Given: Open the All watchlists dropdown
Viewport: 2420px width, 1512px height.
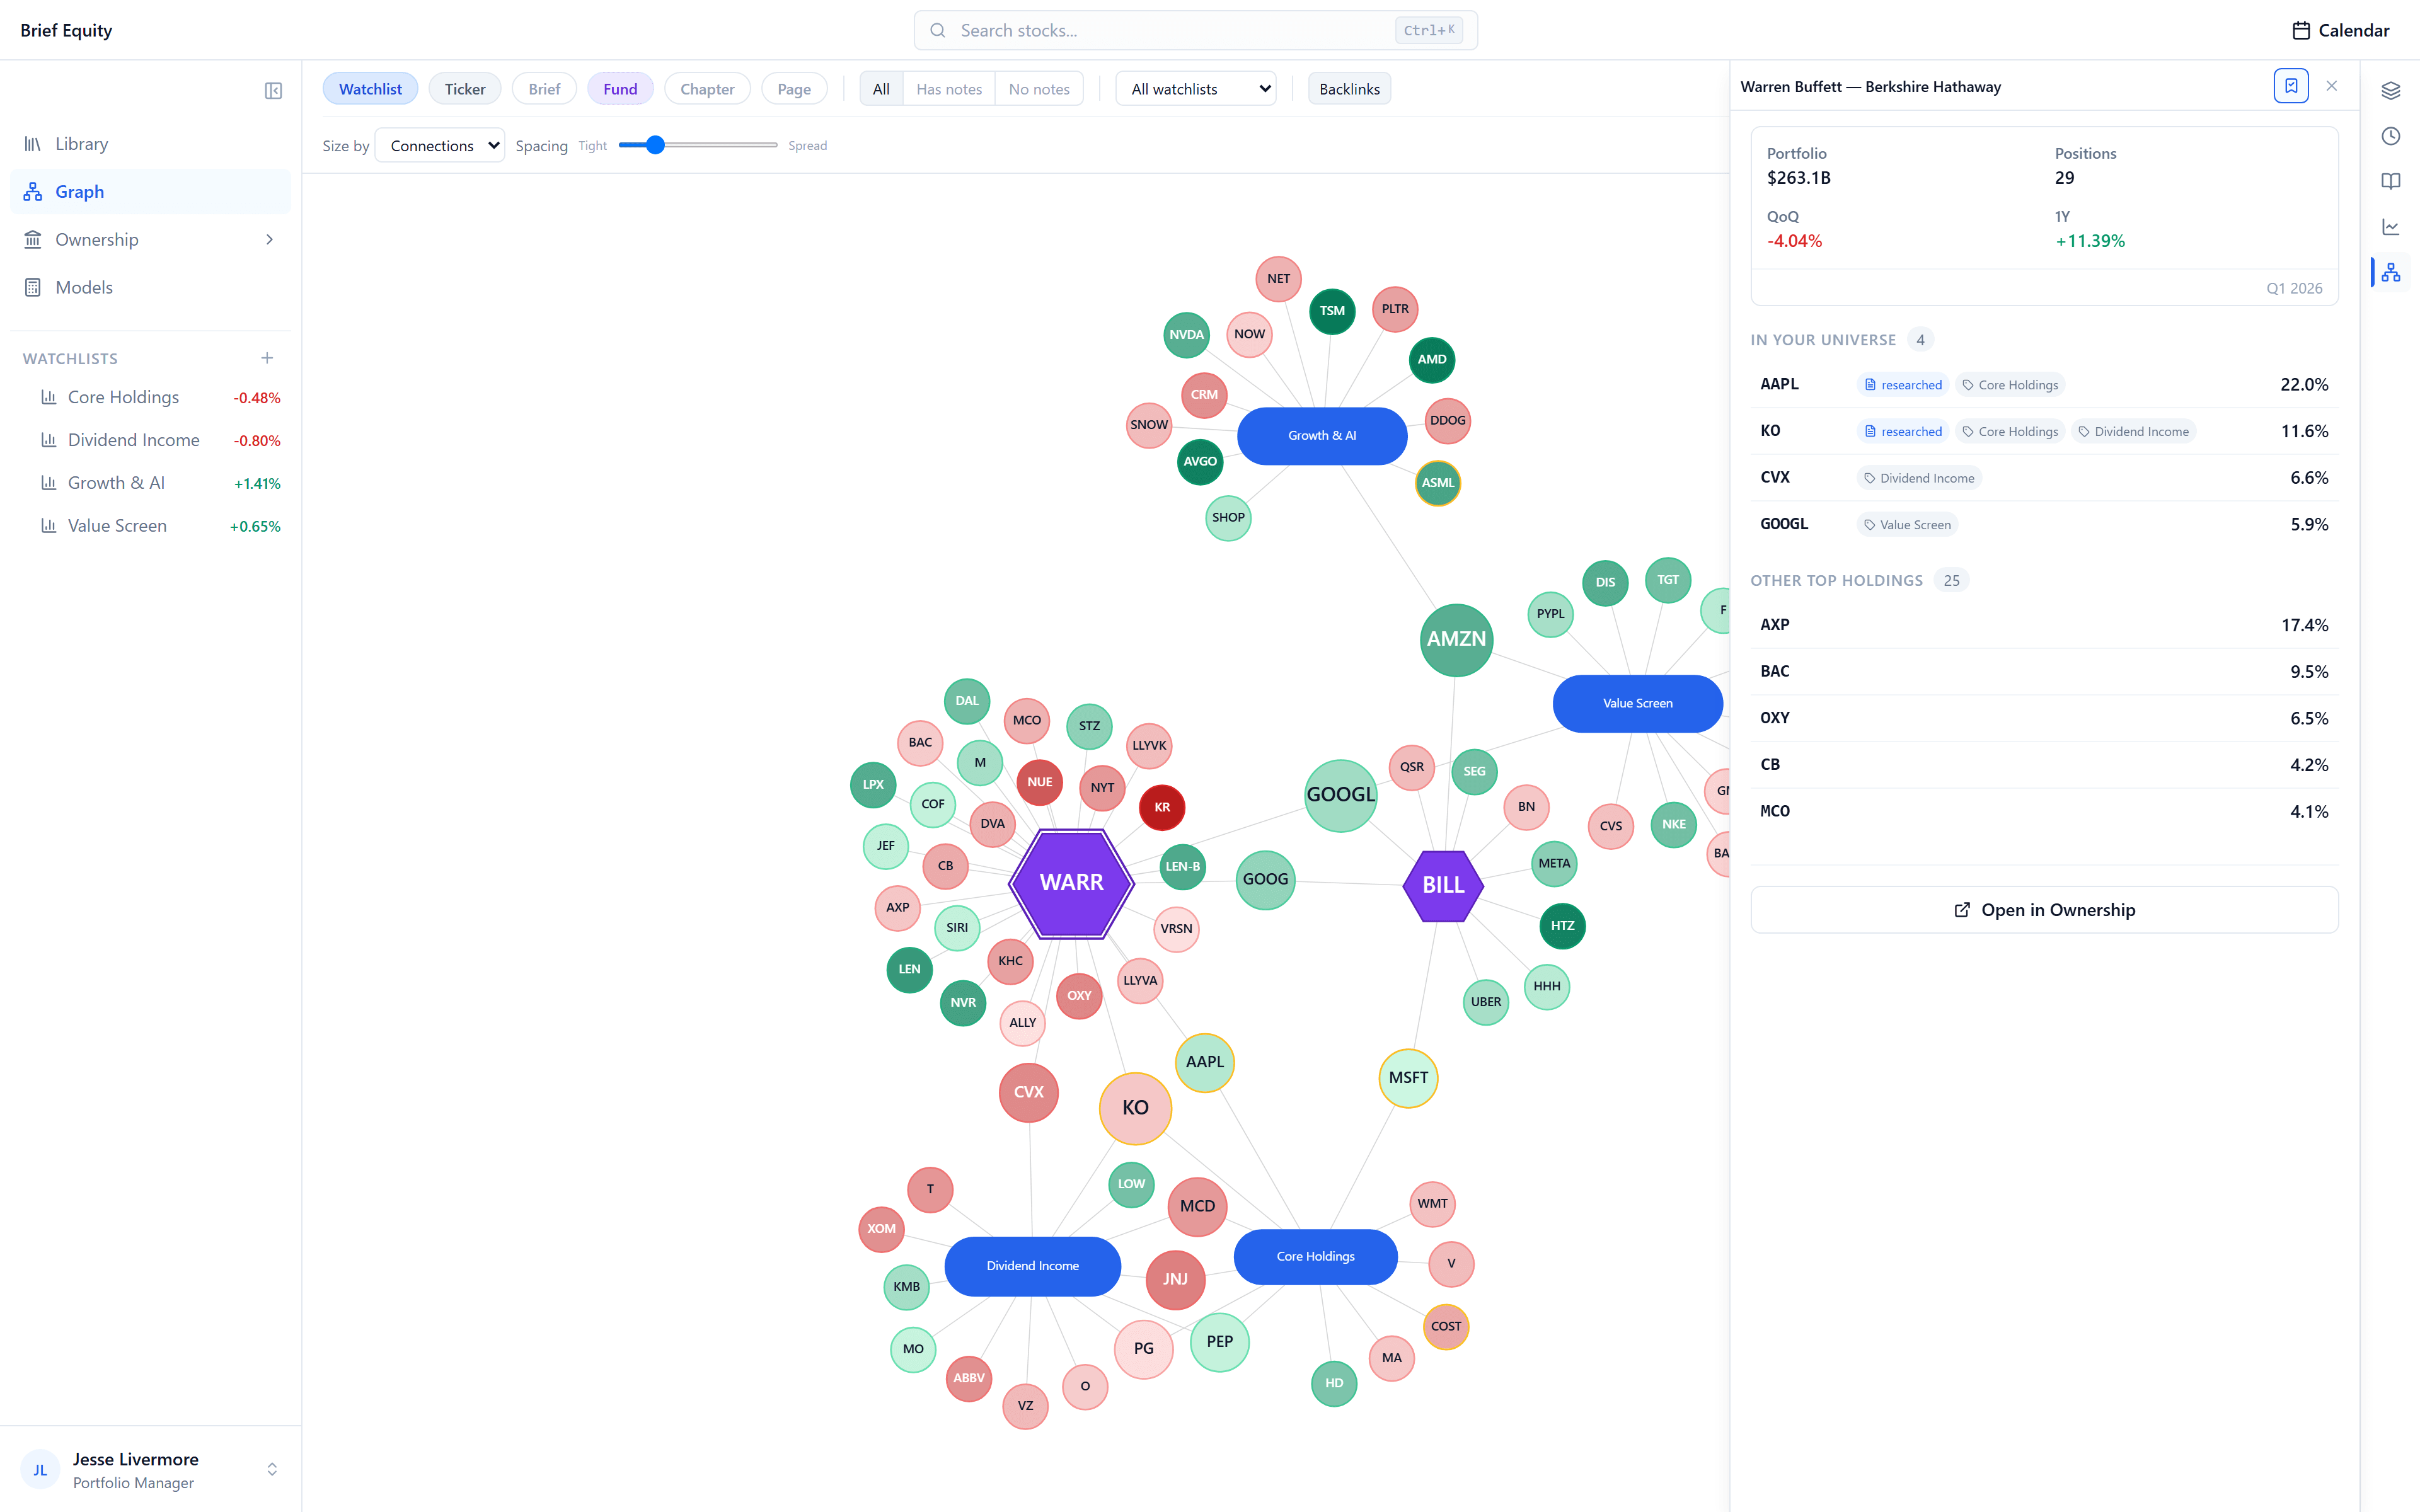Looking at the screenshot, I should click(x=1196, y=89).
